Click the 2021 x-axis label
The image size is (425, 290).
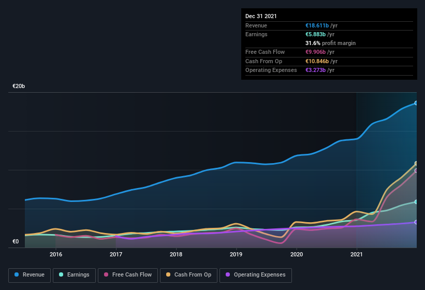(357, 254)
